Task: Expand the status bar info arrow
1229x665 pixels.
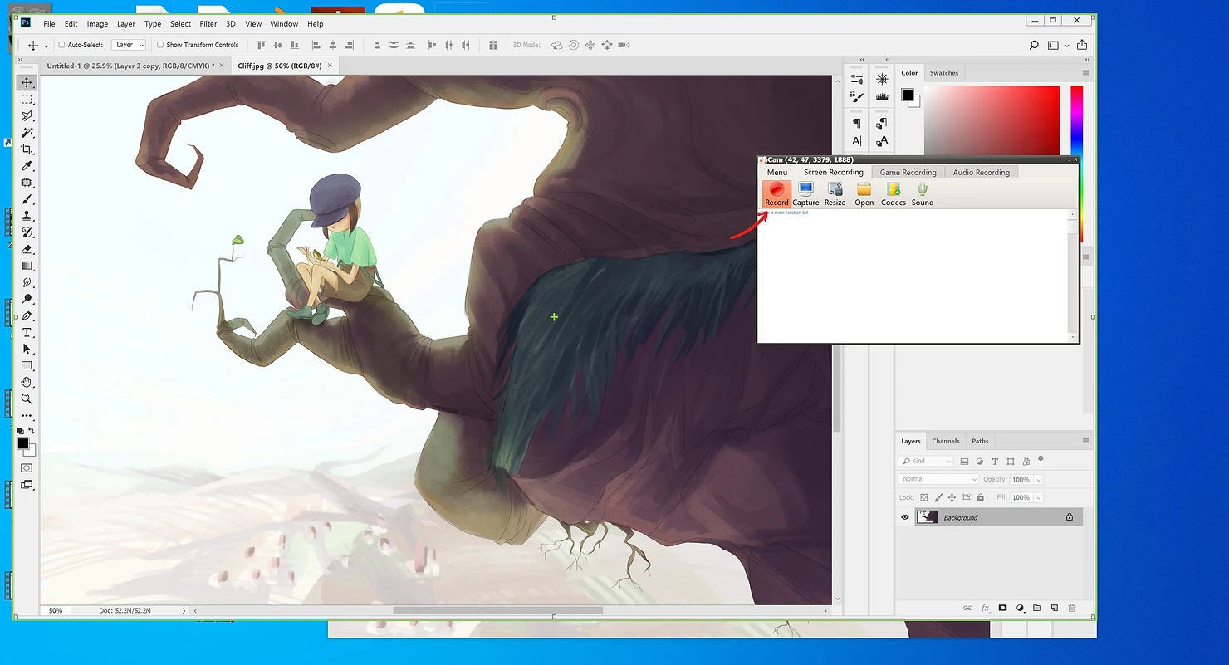Action: [184, 611]
